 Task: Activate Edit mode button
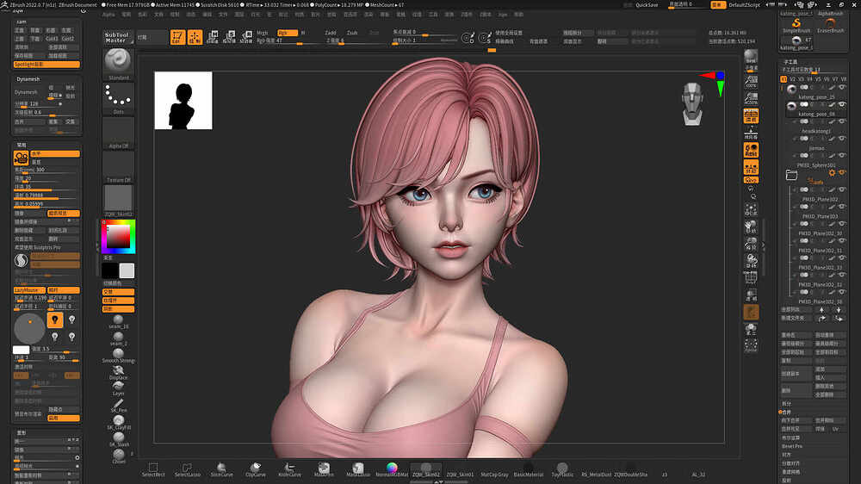(x=177, y=37)
